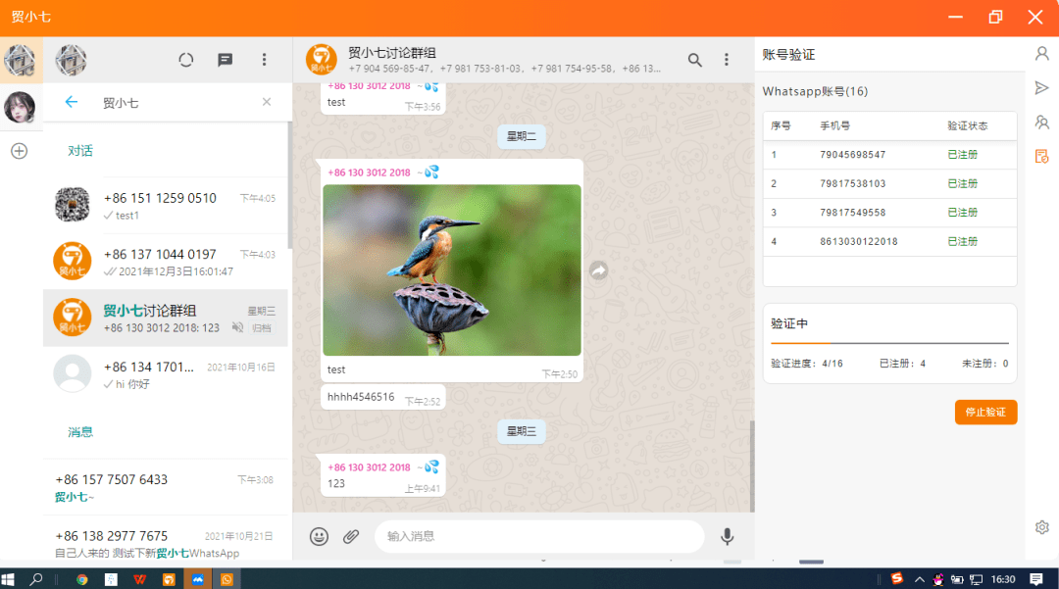Viewport: 1059px width, 589px height.
Task: Open left panel three-dot menu
Action: click(264, 60)
